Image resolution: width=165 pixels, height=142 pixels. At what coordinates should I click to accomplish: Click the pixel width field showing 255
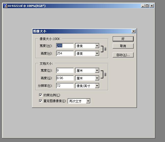click(65, 46)
